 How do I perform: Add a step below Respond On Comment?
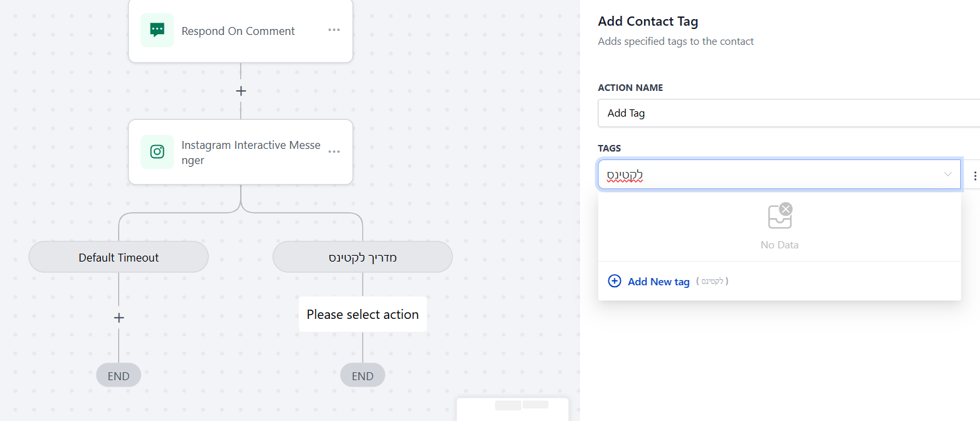tap(241, 91)
